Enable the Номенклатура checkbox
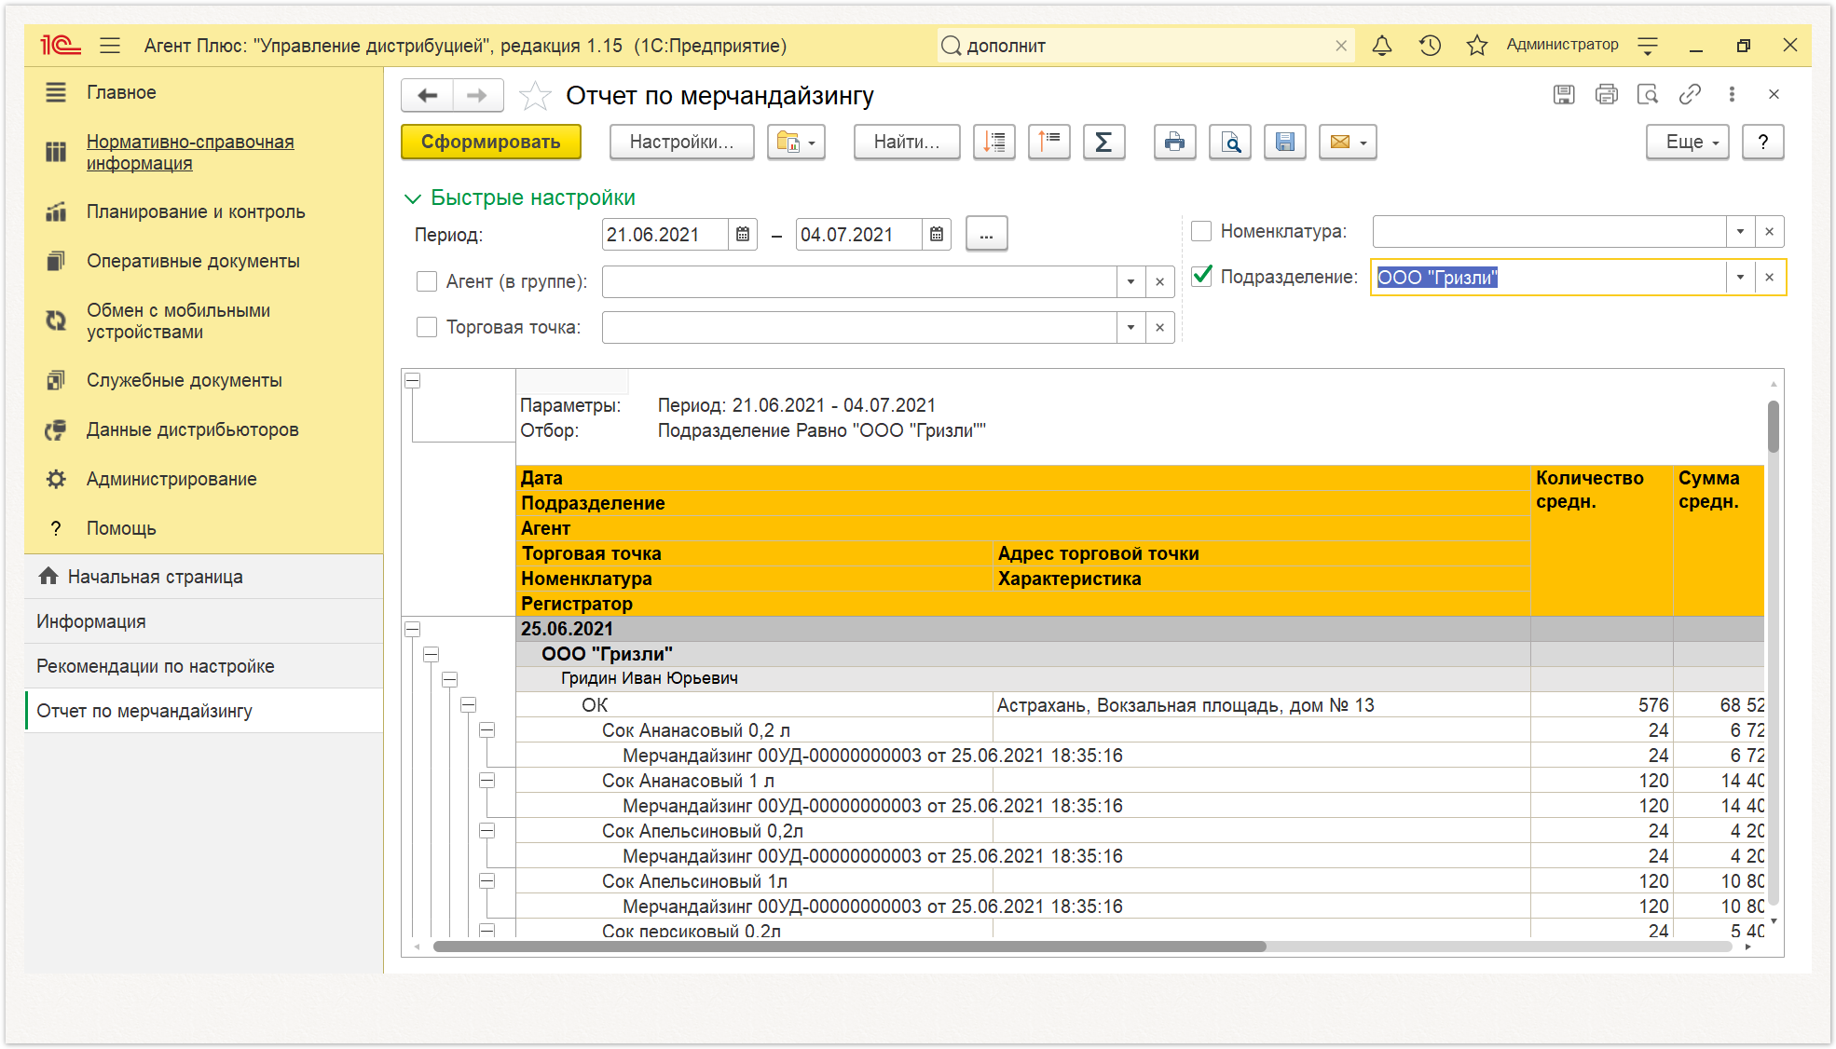The width and height of the screenshot is (1836, 1049). click(1201, 231)
